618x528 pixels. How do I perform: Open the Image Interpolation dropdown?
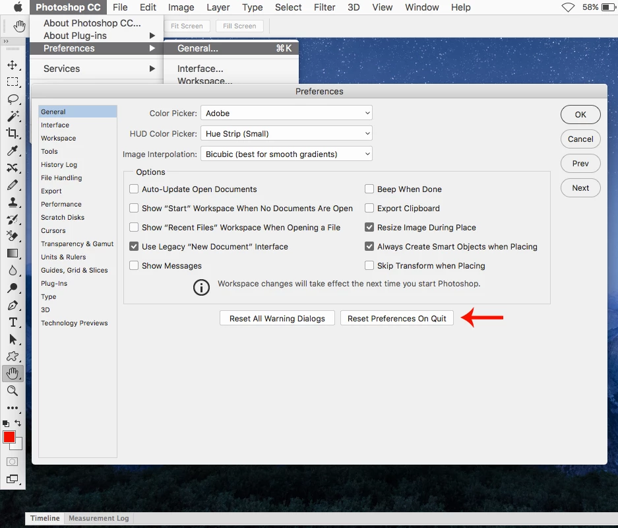286,154
